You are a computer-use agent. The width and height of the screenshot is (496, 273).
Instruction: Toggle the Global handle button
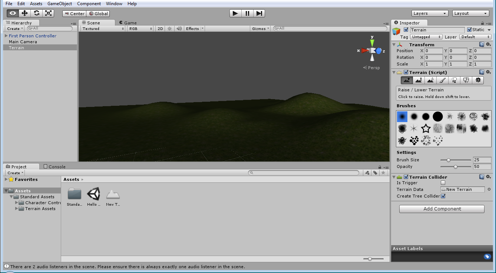click(98, 13)
